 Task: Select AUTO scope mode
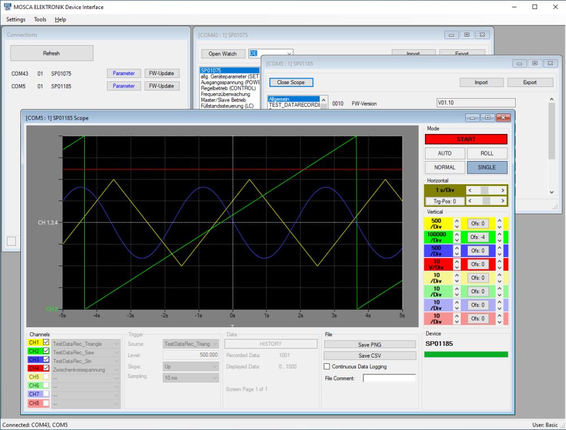pos(445,153)
